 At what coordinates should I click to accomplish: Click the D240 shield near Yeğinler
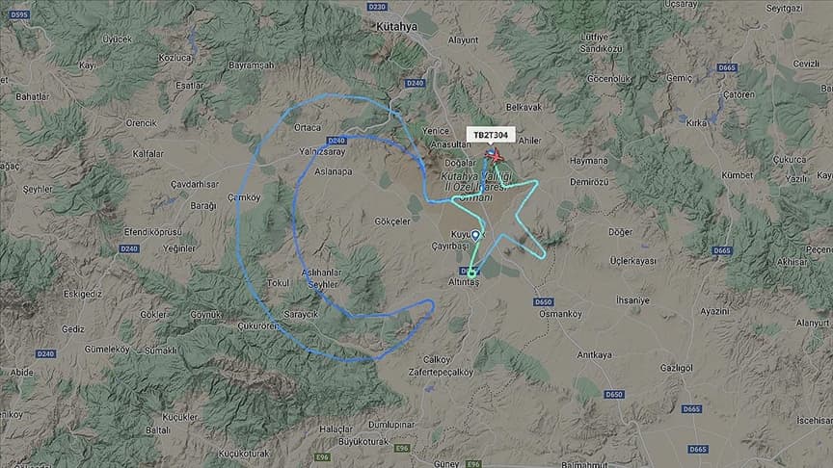(129, 248)
